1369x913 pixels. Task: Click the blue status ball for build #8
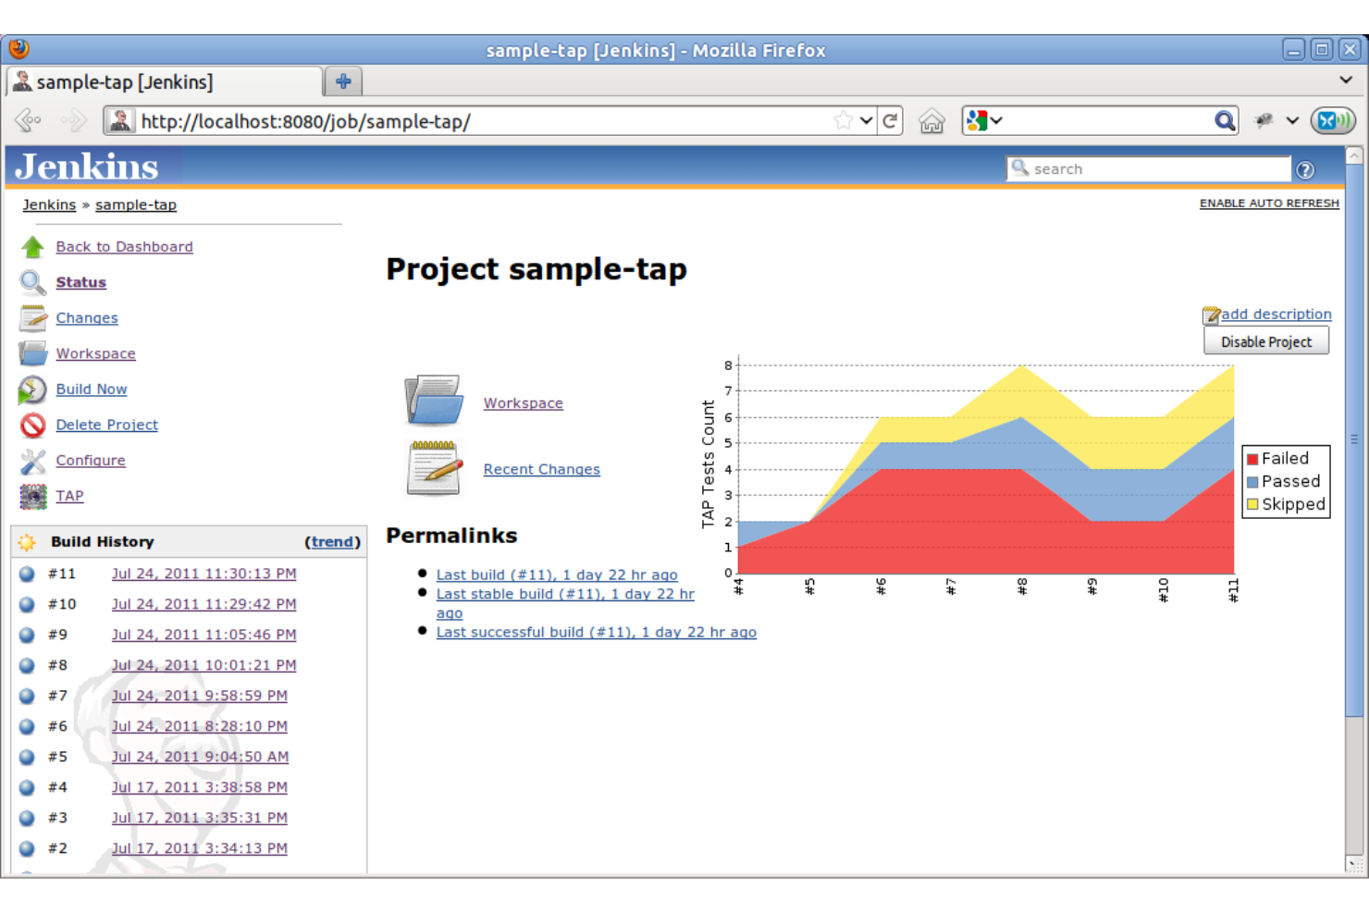pos(28,665)
